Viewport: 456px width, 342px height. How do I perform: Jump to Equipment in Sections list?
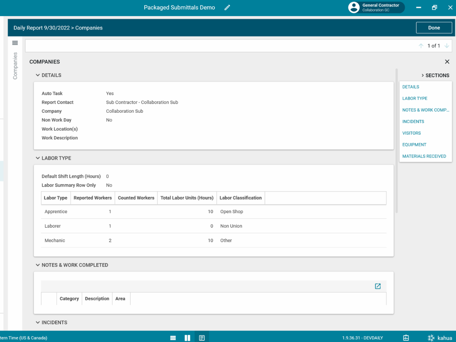(x=414, y=145)
